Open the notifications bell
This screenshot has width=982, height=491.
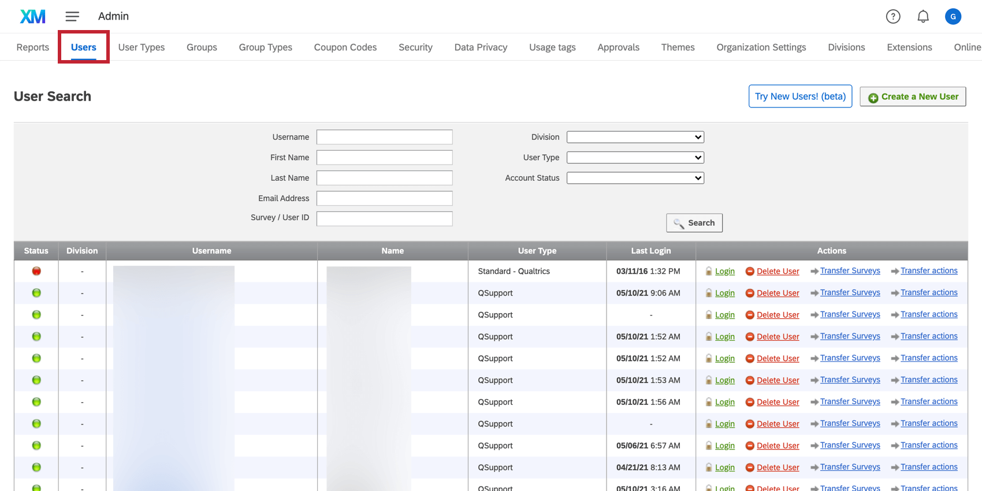(923, 17)
